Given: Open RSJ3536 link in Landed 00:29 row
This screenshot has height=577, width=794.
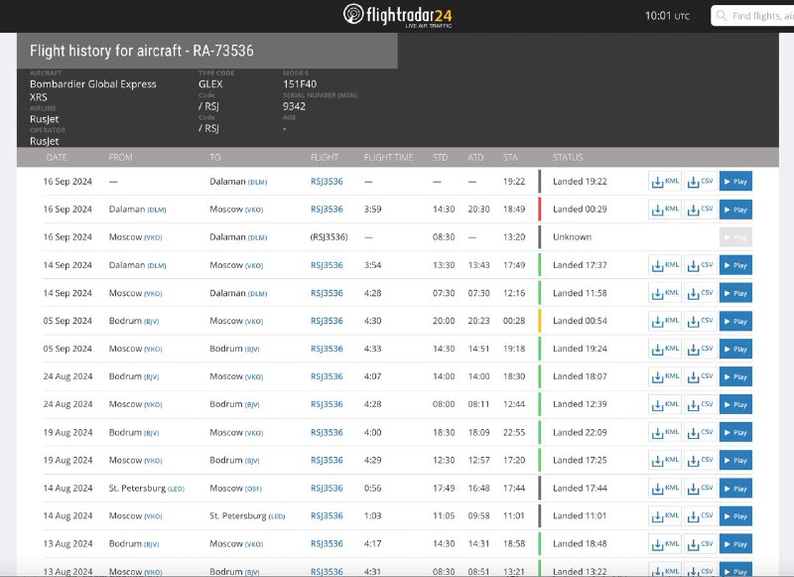Looking at the screenshot, I should click(x=327, y=210).
